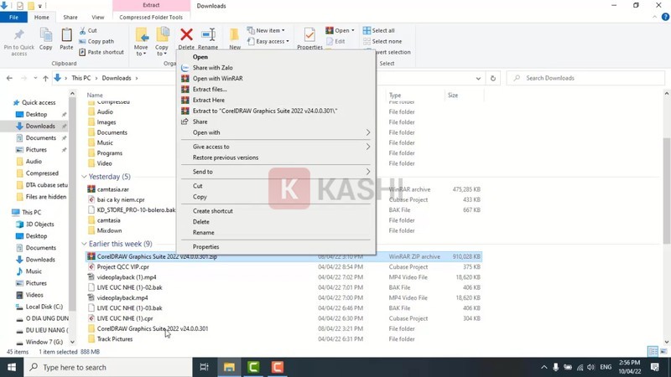
Task: Select videoplayback (1).mp4 file
Action: click(127, 277)
